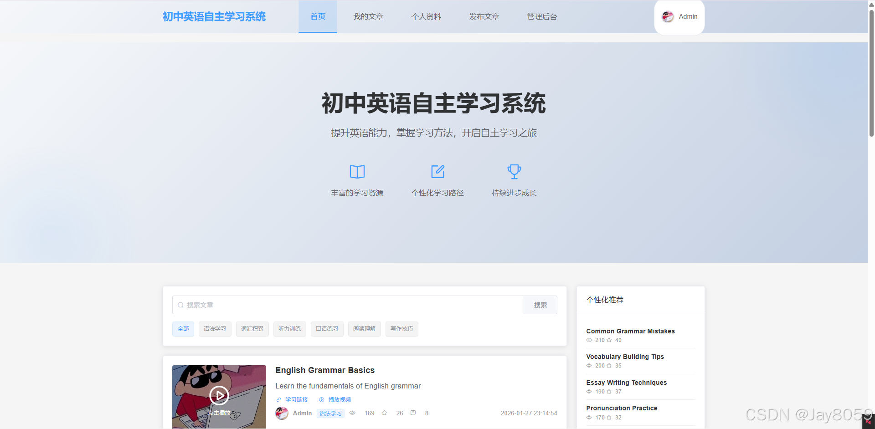Go to 我的文章 in navigation

368,17
